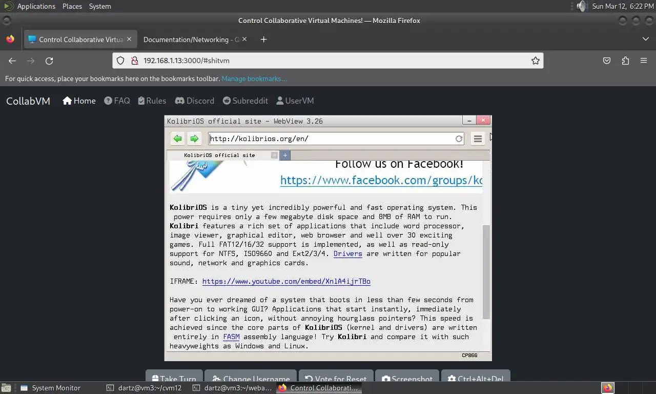
Task: Close the WebView window
Action: coord(483,120)
